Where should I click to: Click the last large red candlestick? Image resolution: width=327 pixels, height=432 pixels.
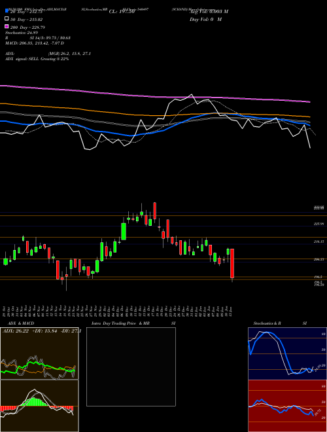[232, 263]
